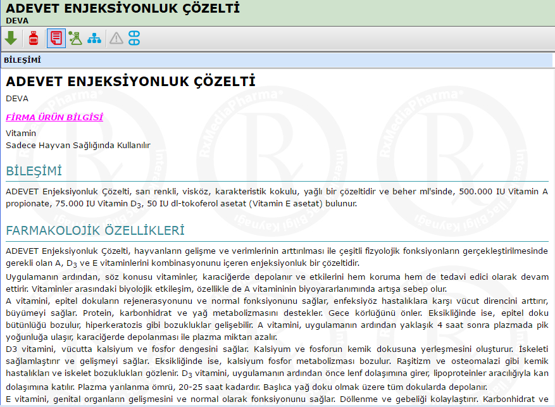Click the green flask ingredients icon
This screenshot has height=407, width=555.
coord(75,38)
